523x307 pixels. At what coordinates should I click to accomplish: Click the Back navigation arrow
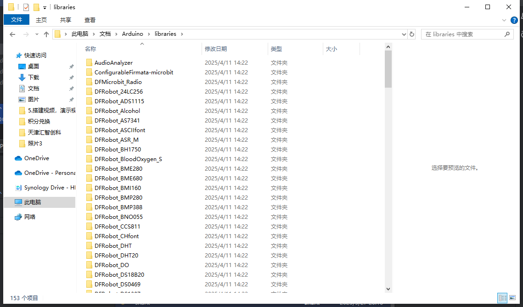pos(12,34)
